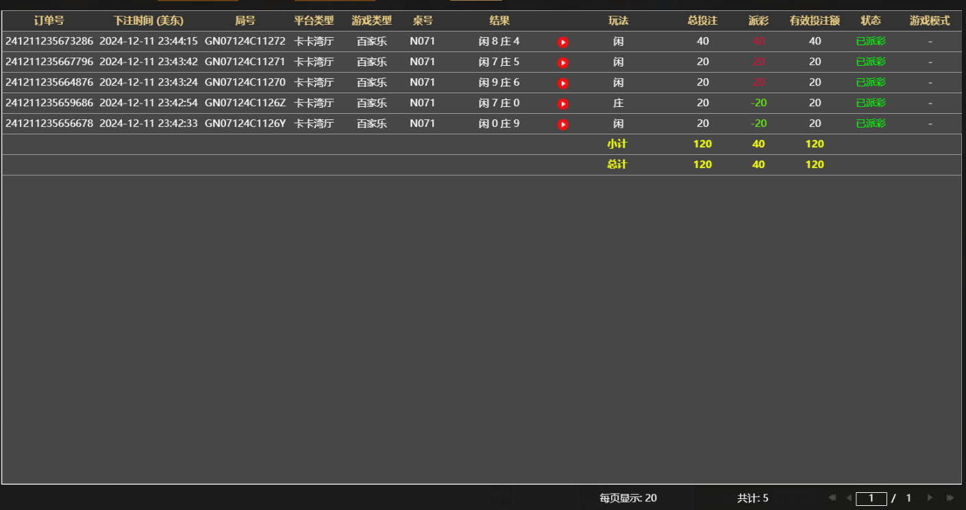Select order number 241211235656678
The width and height of the screenshot is (966, 510).
point(49,123)
